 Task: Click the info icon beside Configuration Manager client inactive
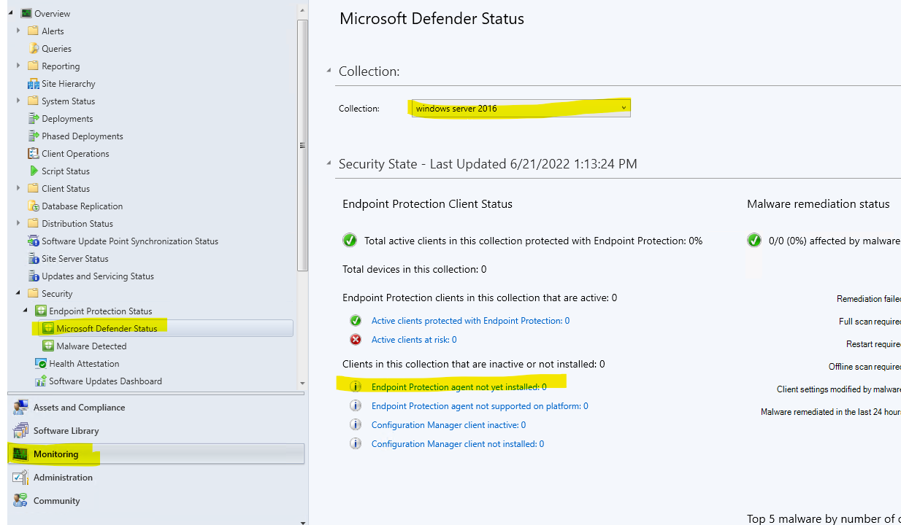356,424
